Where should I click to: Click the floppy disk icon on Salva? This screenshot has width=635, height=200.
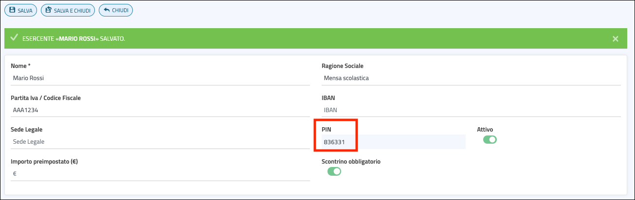coord(13,10)
